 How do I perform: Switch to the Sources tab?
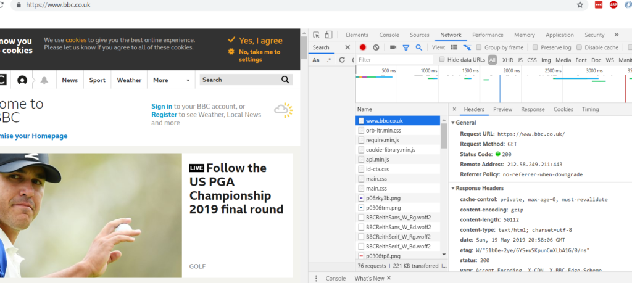click(x=420, y=35)
